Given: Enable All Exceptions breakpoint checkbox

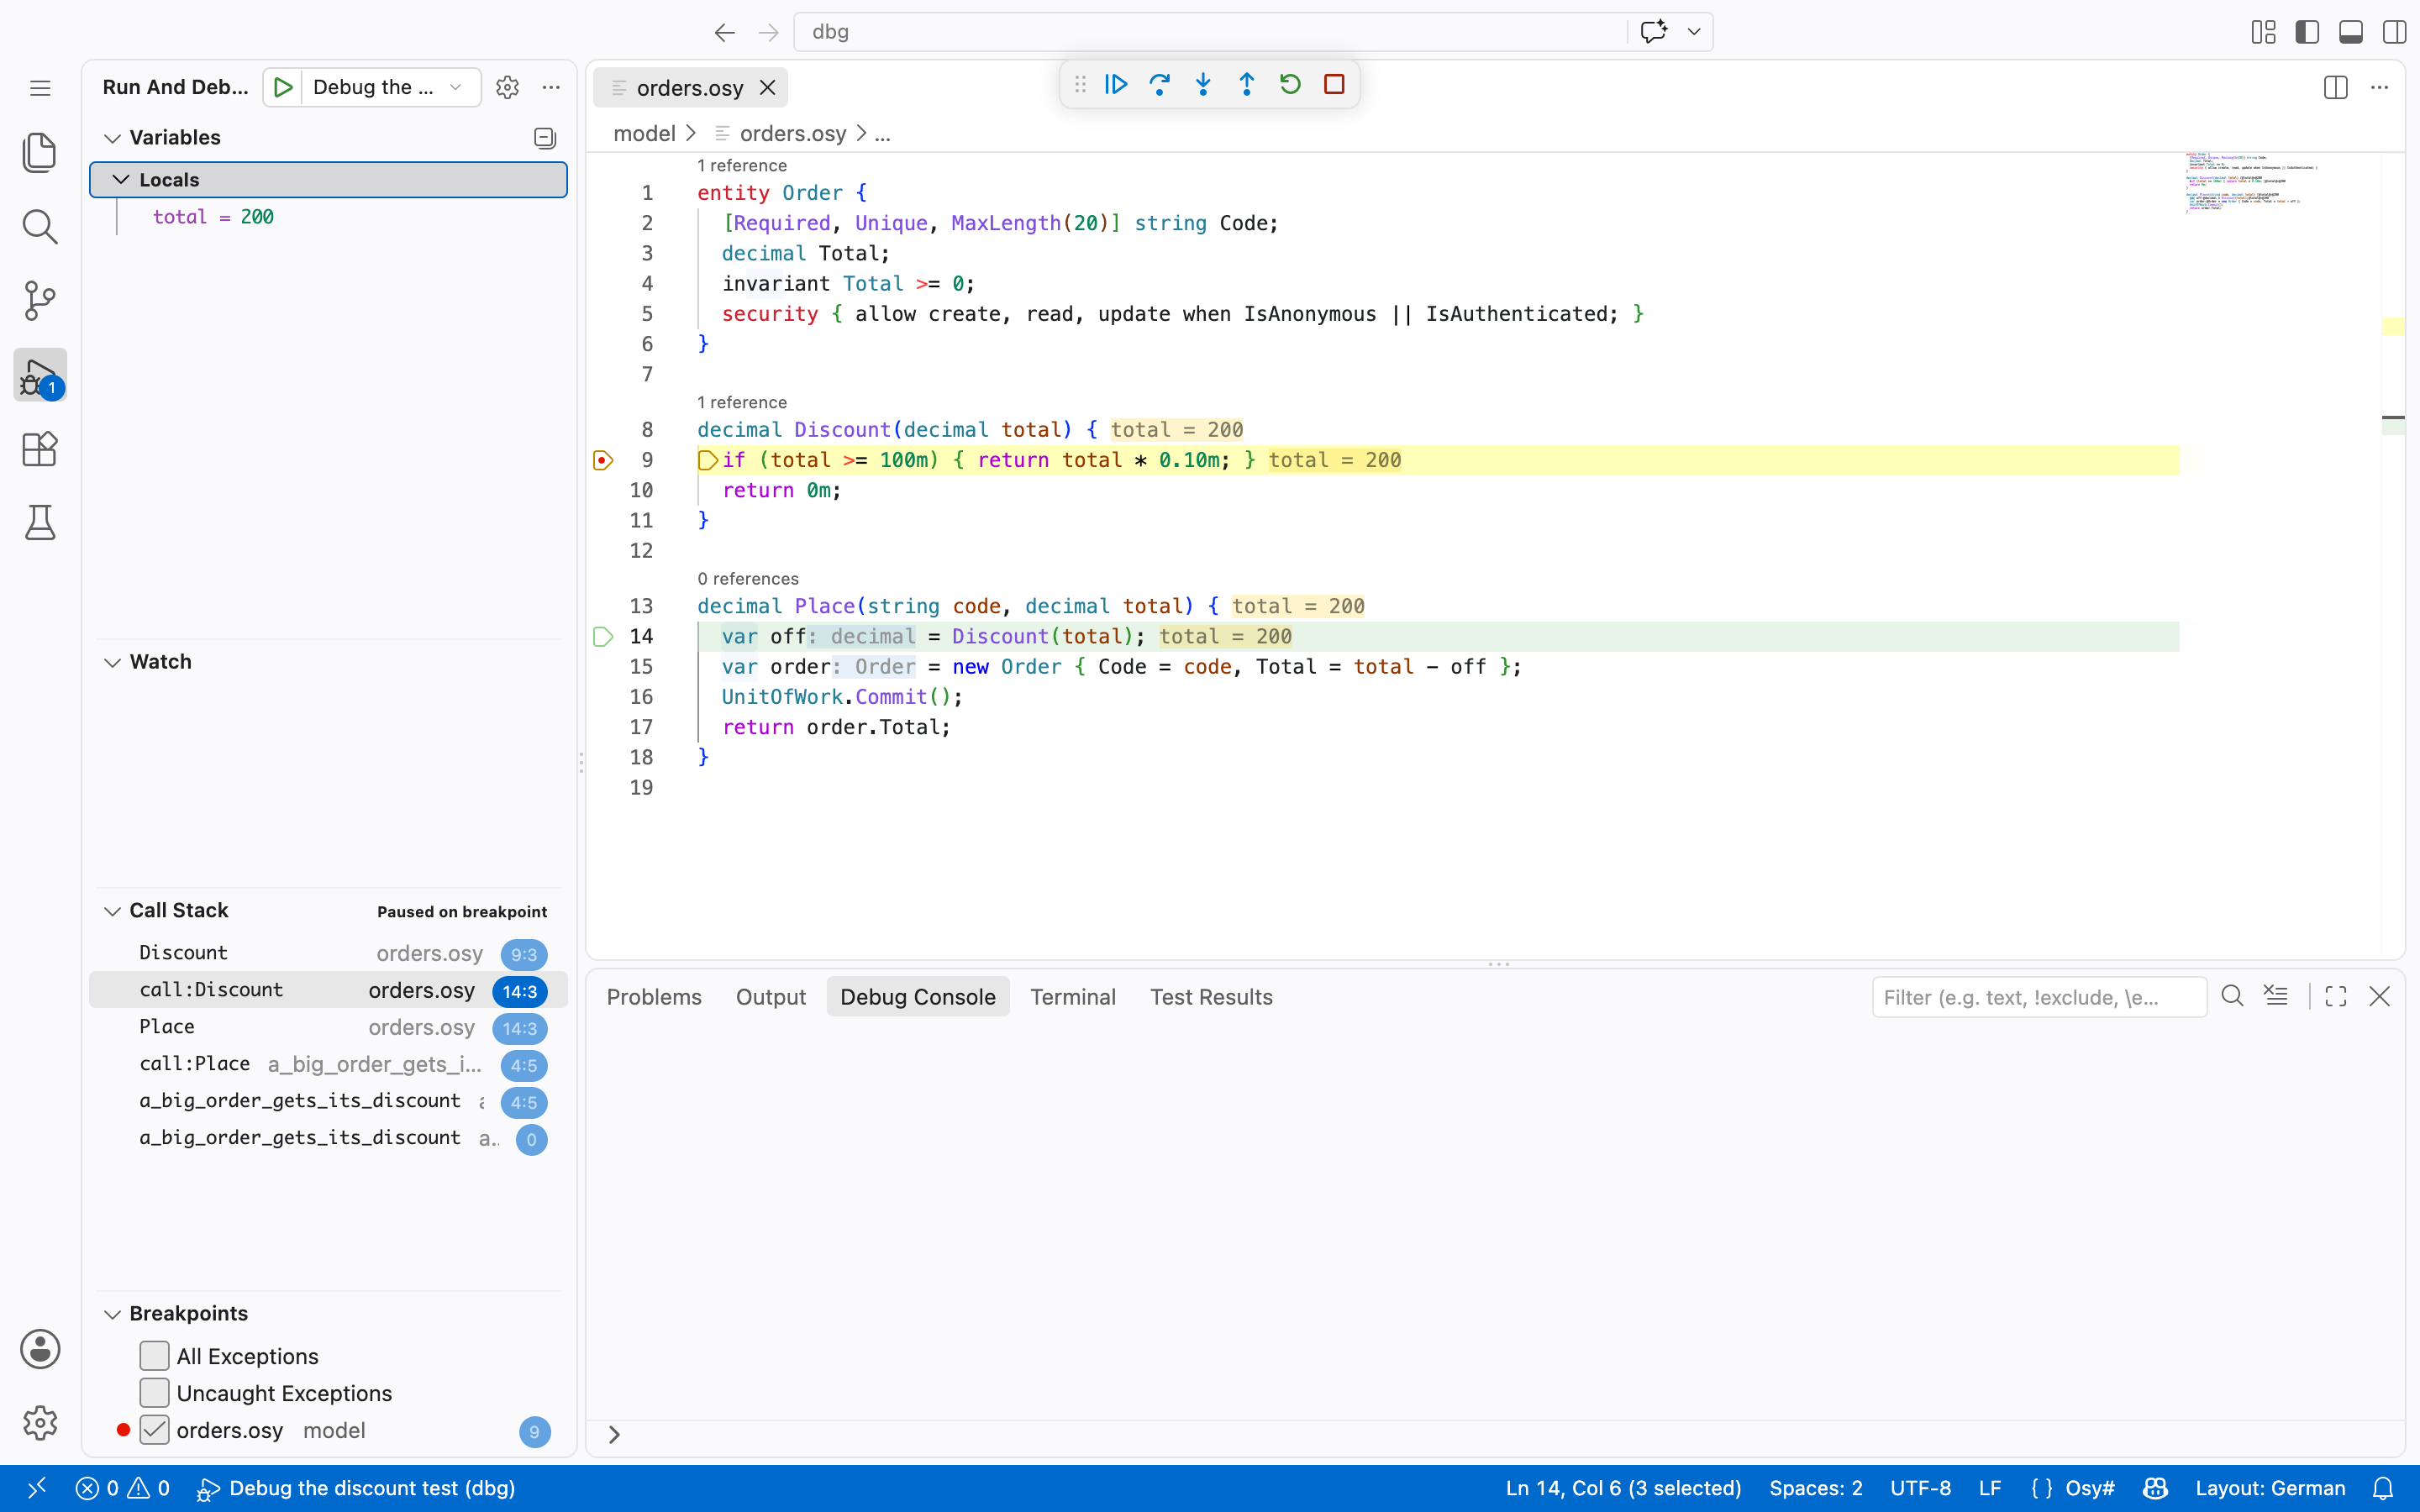Looking at the screenshot, I should [x=154, y=1356].
